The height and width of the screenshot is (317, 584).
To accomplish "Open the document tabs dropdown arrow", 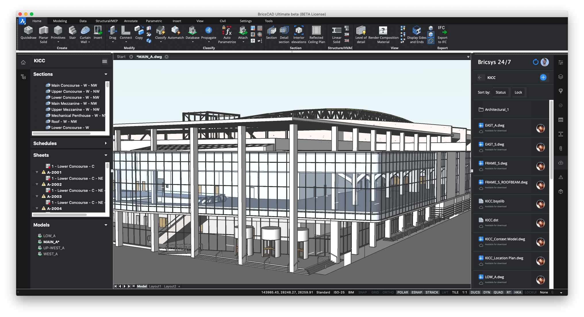I will click(468, 57).
